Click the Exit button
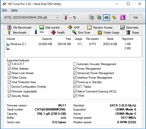Screen dimensions: 146x129 [x=136, y=18]
